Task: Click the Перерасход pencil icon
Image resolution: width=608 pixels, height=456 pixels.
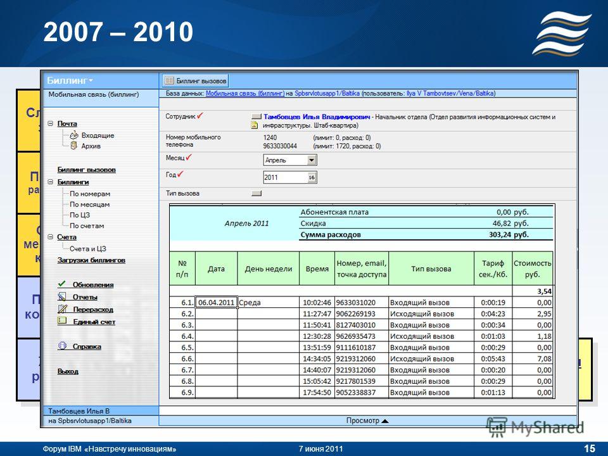Action: 62,309
